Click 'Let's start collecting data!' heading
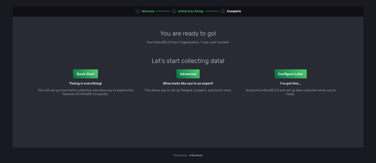 click(188, 61)
